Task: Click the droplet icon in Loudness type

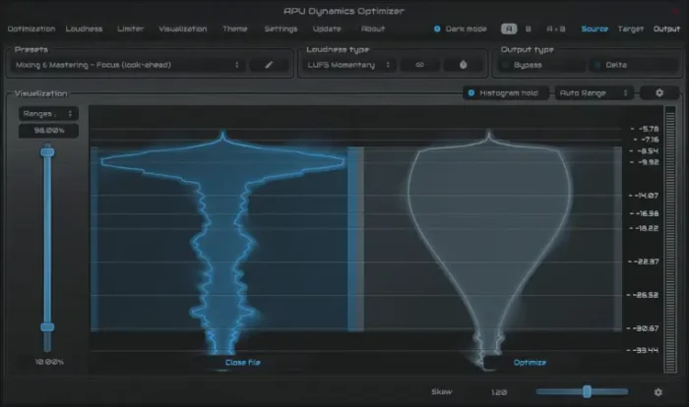Action: point(463,66)
